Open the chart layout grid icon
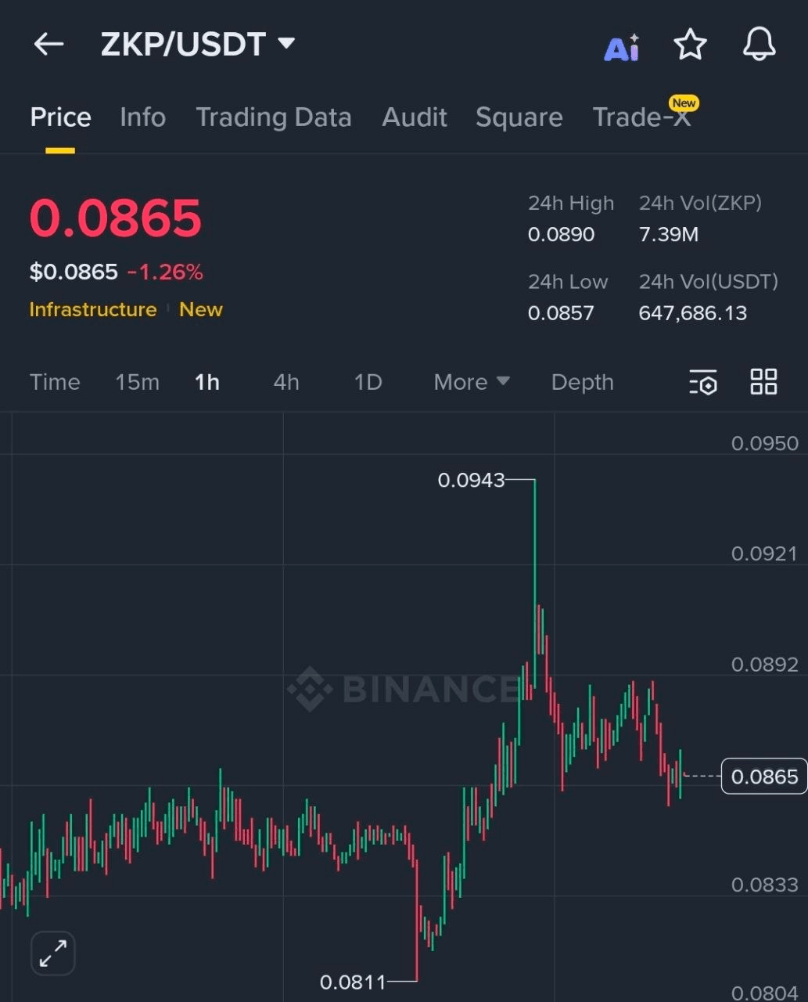The width and height of the screenshot is (808, 1002). (763, 382)
